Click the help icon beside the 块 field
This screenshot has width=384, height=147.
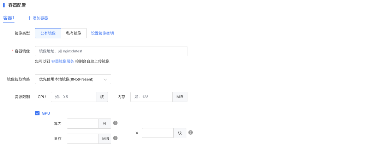[191, 132]
